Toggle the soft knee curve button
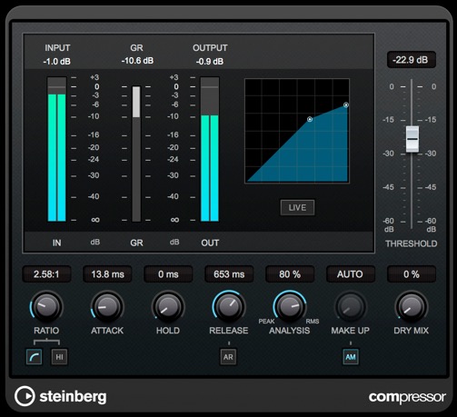The image size is (457, 417). (34, 357)
